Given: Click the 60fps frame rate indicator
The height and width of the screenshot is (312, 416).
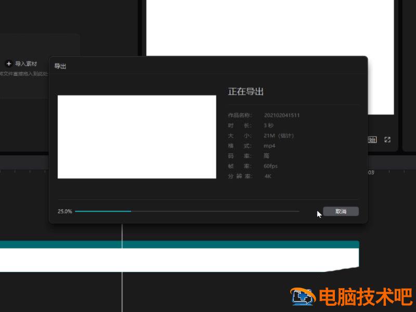Looking at the screenshot, I should (x=271, y=166).
